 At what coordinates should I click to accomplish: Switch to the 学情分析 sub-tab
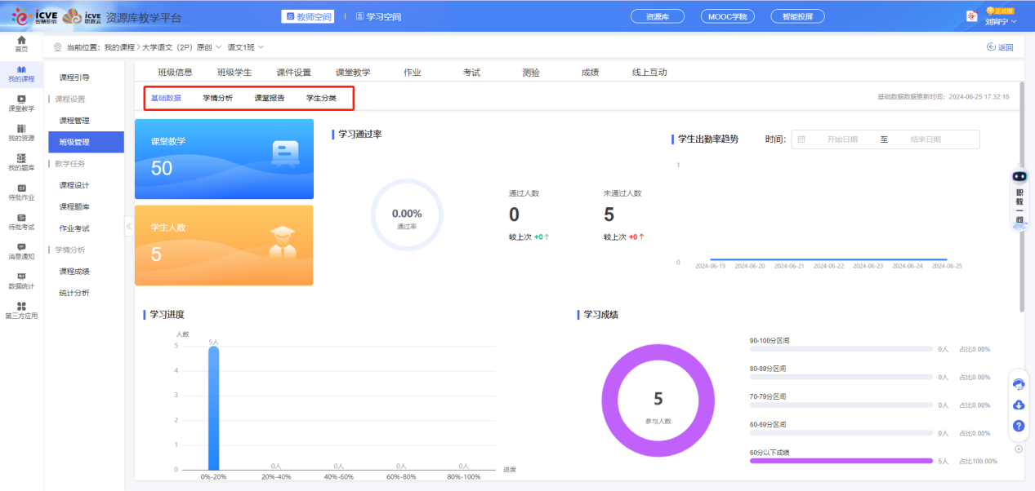pos(217,98)
